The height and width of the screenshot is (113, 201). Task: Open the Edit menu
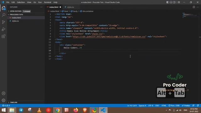(13, 2)
